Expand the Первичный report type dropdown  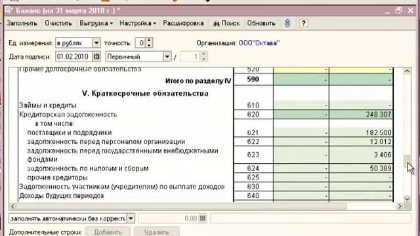167,57
